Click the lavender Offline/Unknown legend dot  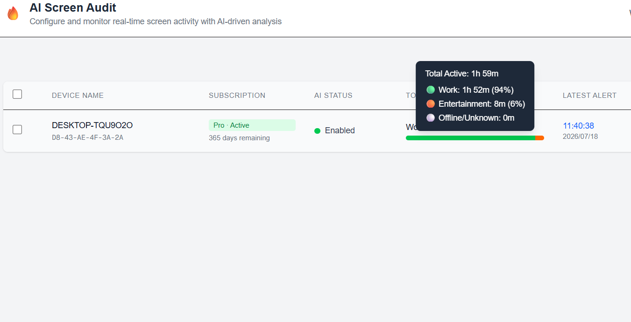pyautogui.click(x=431, y=118)
